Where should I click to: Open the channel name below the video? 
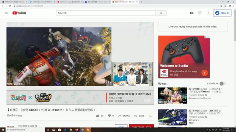click(26, 126)
